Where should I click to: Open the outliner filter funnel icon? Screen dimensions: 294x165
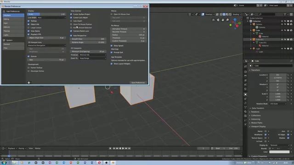[x=285, y=14]
